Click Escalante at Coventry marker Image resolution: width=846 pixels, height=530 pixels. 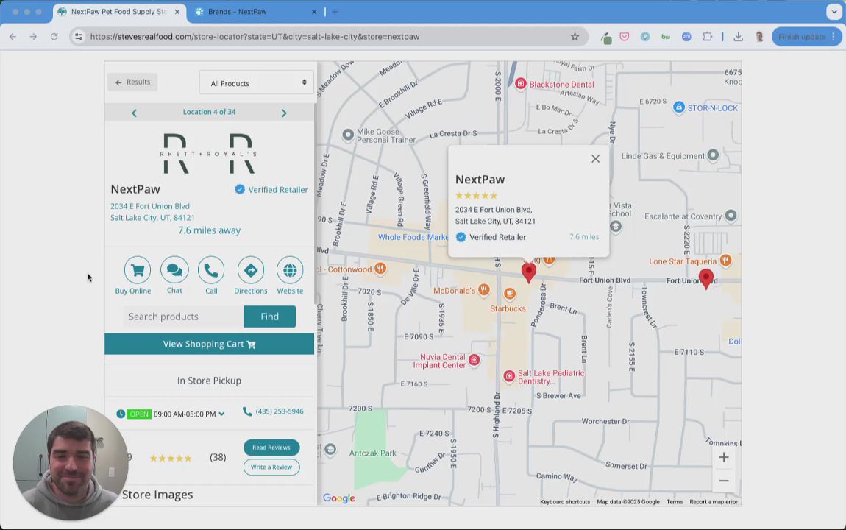tap(731, 216)
